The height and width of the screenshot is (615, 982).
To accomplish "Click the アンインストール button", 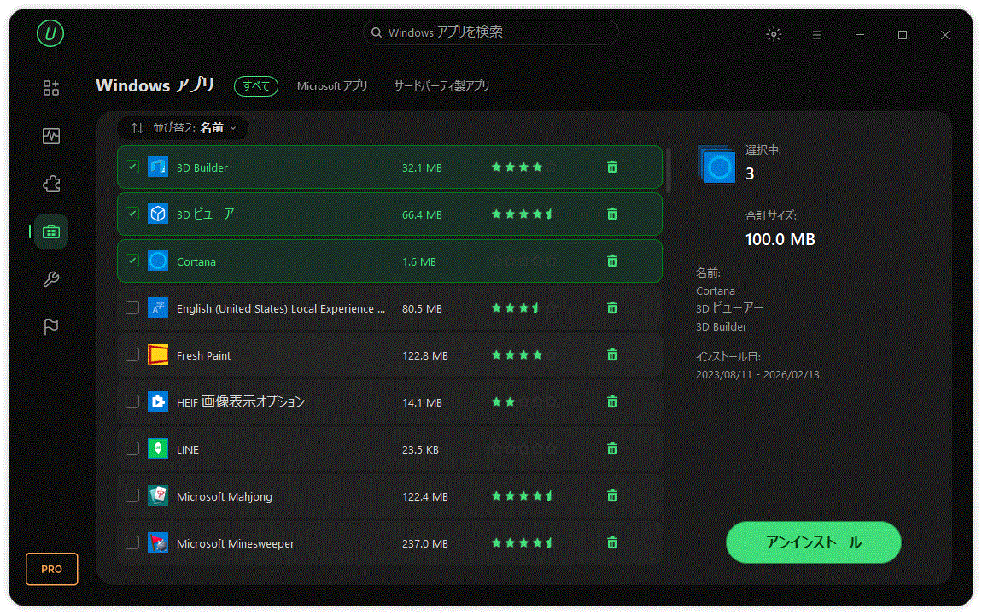I will 814,542.
